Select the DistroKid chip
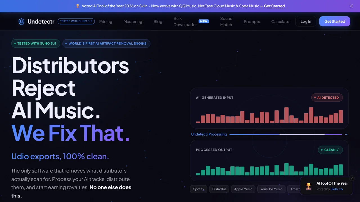360x202 pixels. tap(219, 189)
